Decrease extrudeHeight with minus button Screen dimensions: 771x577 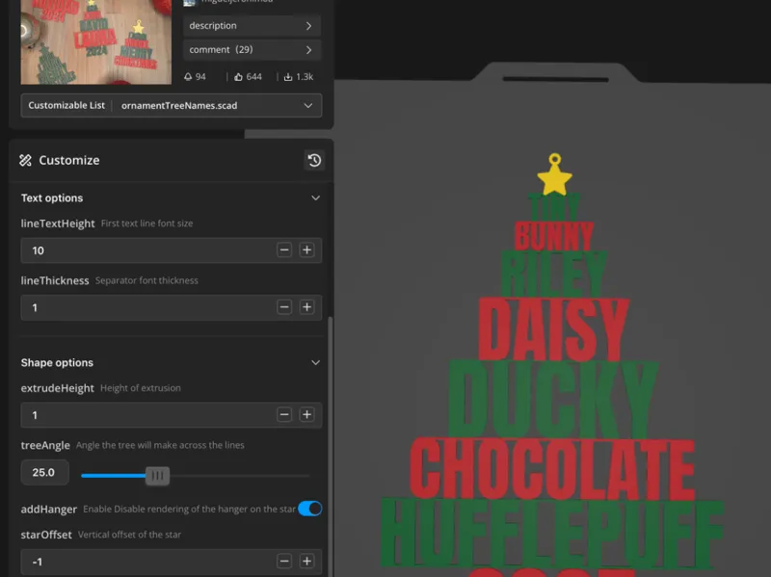click(284, 415)
